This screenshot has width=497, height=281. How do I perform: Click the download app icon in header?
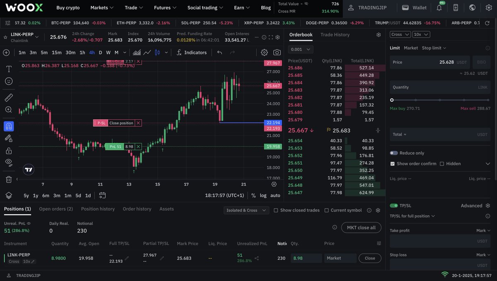tap(456, 7)
